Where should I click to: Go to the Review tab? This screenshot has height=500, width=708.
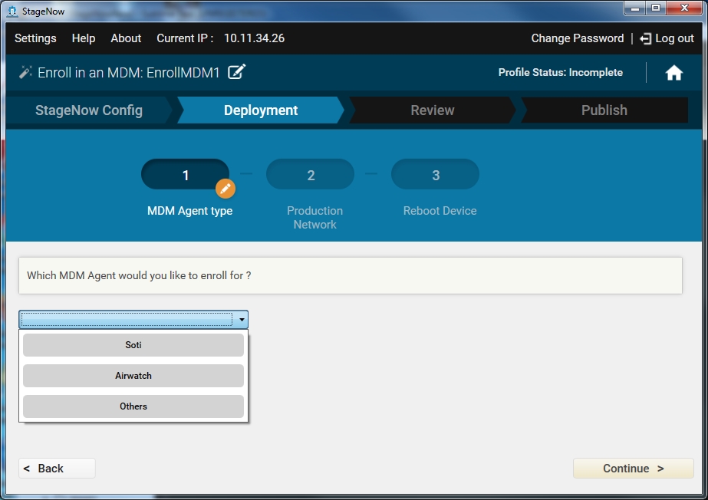(x=433, y=110)
